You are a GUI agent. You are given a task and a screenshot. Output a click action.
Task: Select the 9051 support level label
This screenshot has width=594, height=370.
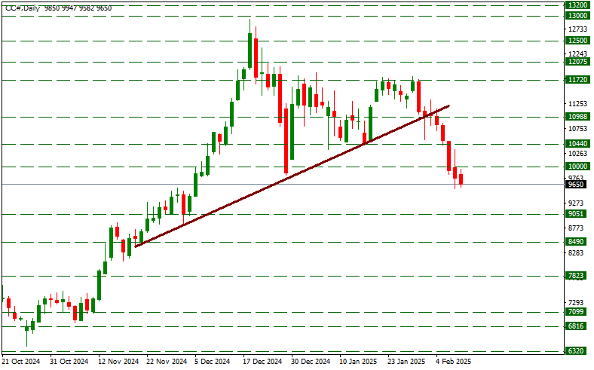coord(577,214)
